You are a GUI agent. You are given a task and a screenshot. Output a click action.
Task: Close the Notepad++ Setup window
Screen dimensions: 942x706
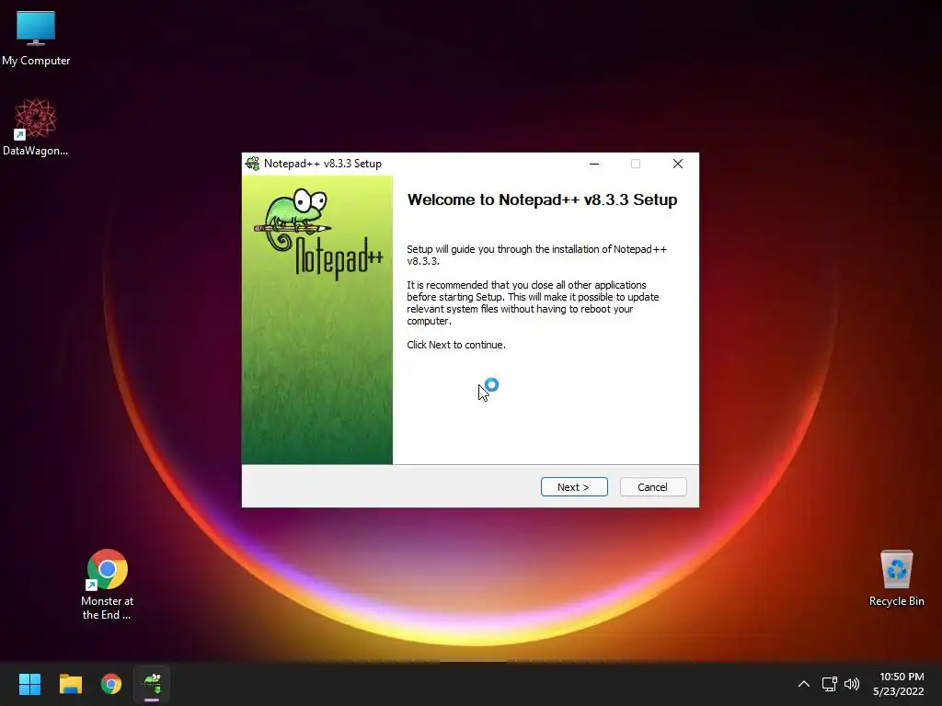coord(678,164)
